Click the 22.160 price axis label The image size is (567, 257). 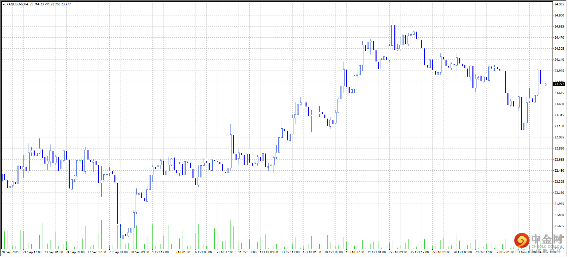tap(559, 193)
